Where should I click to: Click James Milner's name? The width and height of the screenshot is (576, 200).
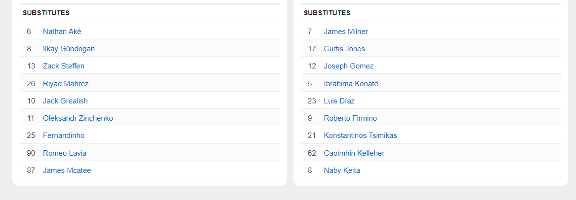click(x=346, y=32)
